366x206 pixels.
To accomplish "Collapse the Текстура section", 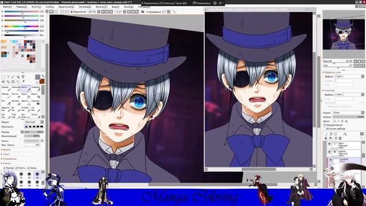I will (329, 90).
